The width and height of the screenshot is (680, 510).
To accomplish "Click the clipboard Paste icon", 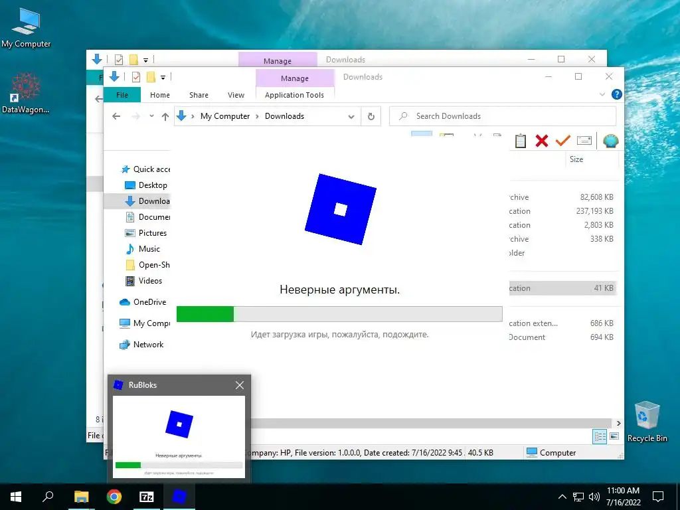I will click(521, 141).
